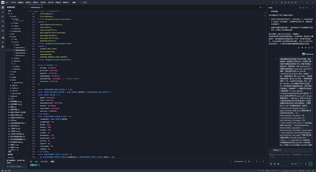Click inside the Agent chat input field
This screenshot has width=316, height=172.
coord(291,156)
